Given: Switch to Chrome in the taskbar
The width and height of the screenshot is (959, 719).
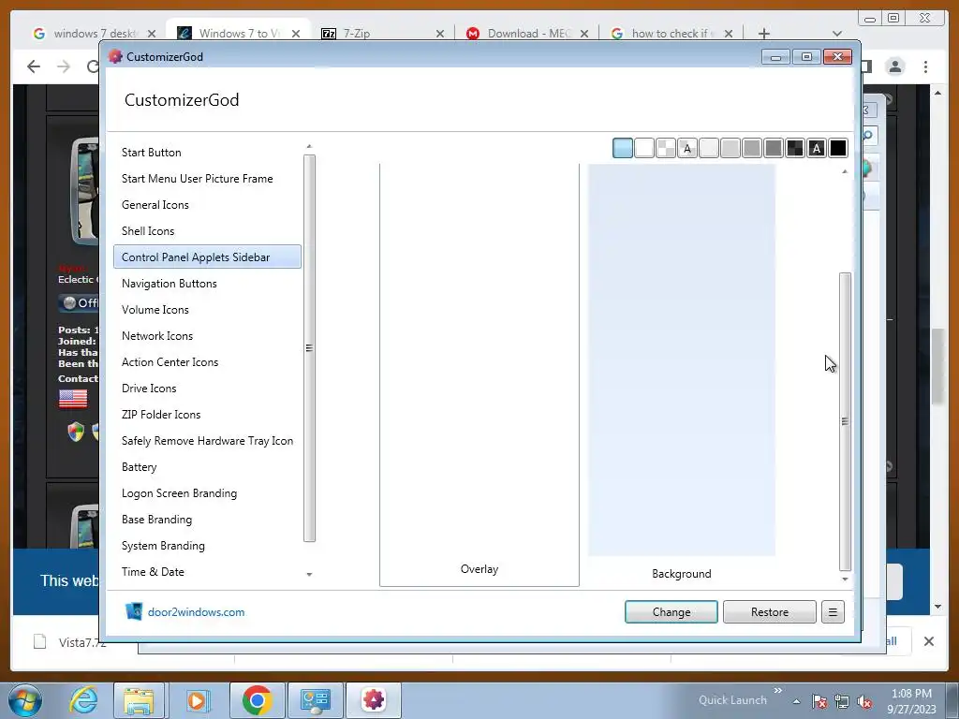Looking at the screenshot, I should [257, 700].
